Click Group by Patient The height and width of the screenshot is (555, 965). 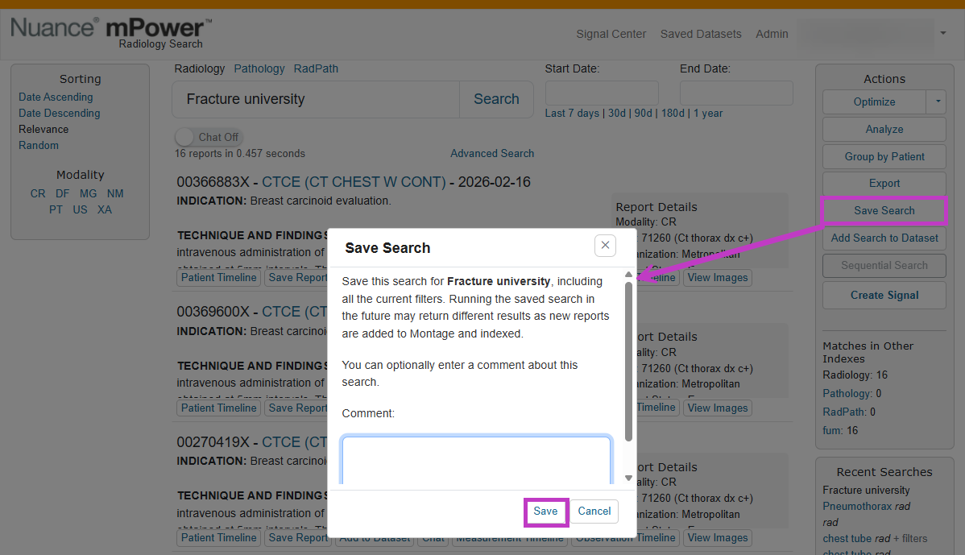884,156
